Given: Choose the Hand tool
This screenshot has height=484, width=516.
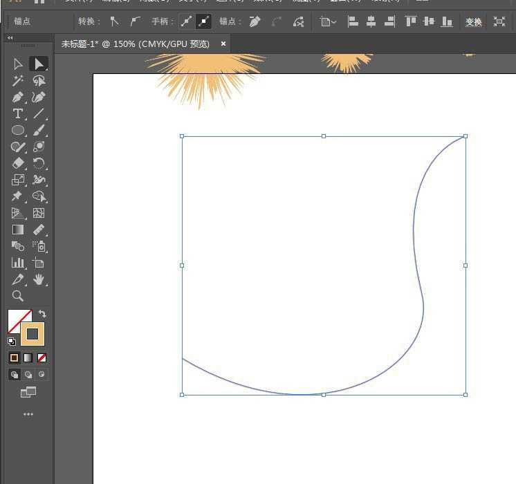Looking at the screenshot, I should click(39, 280).
